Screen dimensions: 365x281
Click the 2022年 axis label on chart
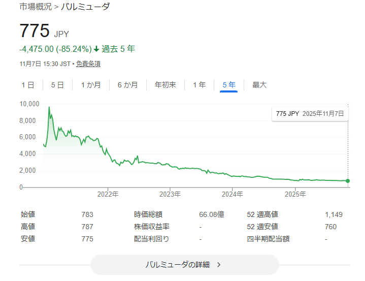108,194
